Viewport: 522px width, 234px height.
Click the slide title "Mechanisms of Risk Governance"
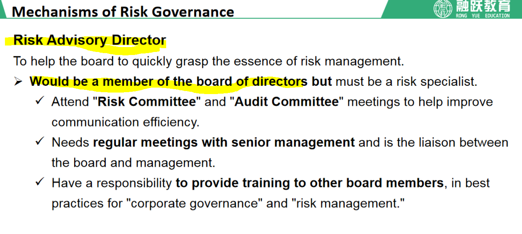tap(123, 11)
